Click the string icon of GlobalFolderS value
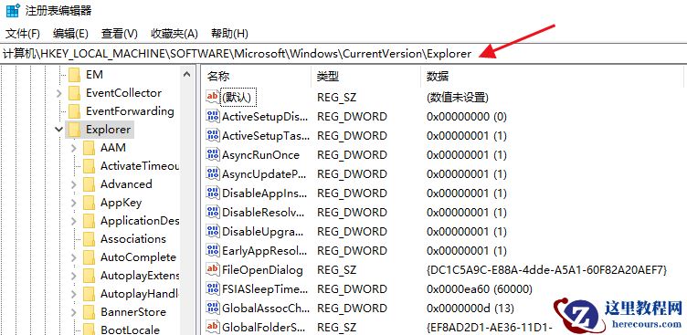 pos(213,327)
